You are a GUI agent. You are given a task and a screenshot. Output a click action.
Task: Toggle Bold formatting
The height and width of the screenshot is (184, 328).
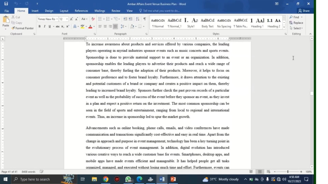tap(39, 26)
